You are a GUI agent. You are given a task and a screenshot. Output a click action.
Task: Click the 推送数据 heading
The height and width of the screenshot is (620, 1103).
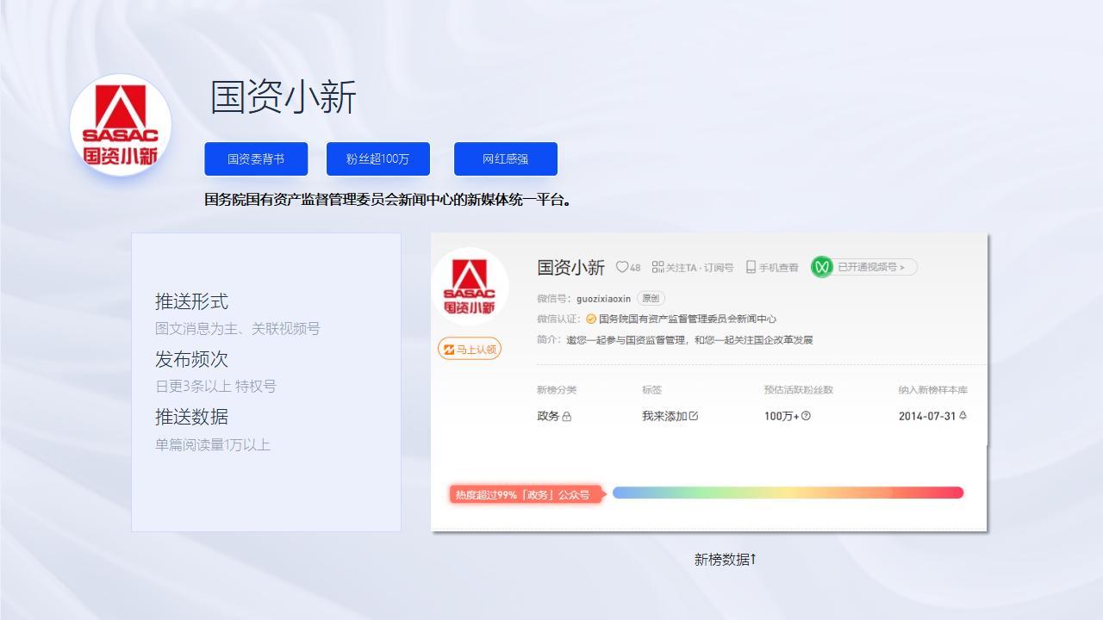191,417
